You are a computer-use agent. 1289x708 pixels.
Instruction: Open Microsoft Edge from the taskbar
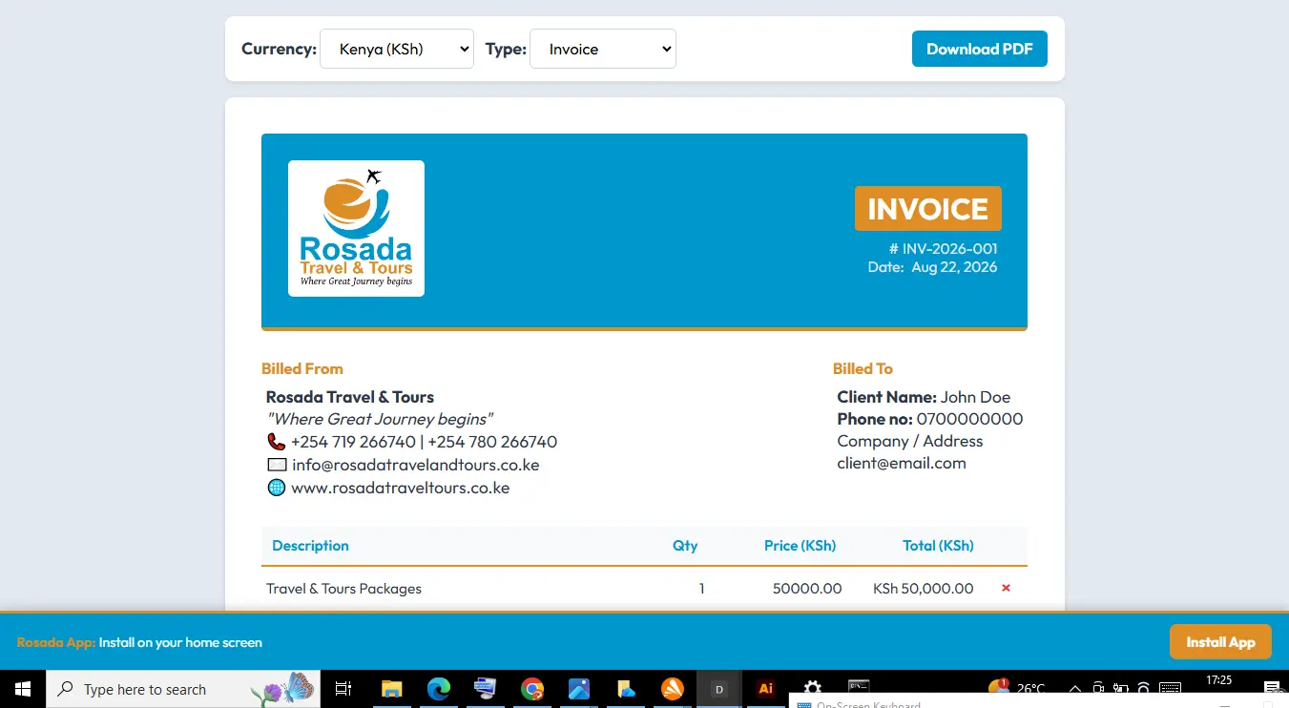pos(438,689)
